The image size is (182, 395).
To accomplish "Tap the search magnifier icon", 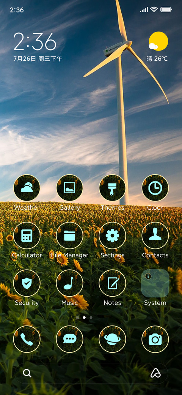I will (x=27, y=373).
